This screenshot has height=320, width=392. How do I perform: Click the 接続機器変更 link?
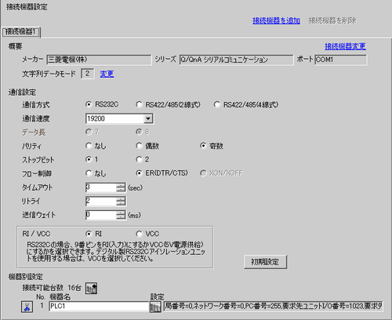click(345, 46)
